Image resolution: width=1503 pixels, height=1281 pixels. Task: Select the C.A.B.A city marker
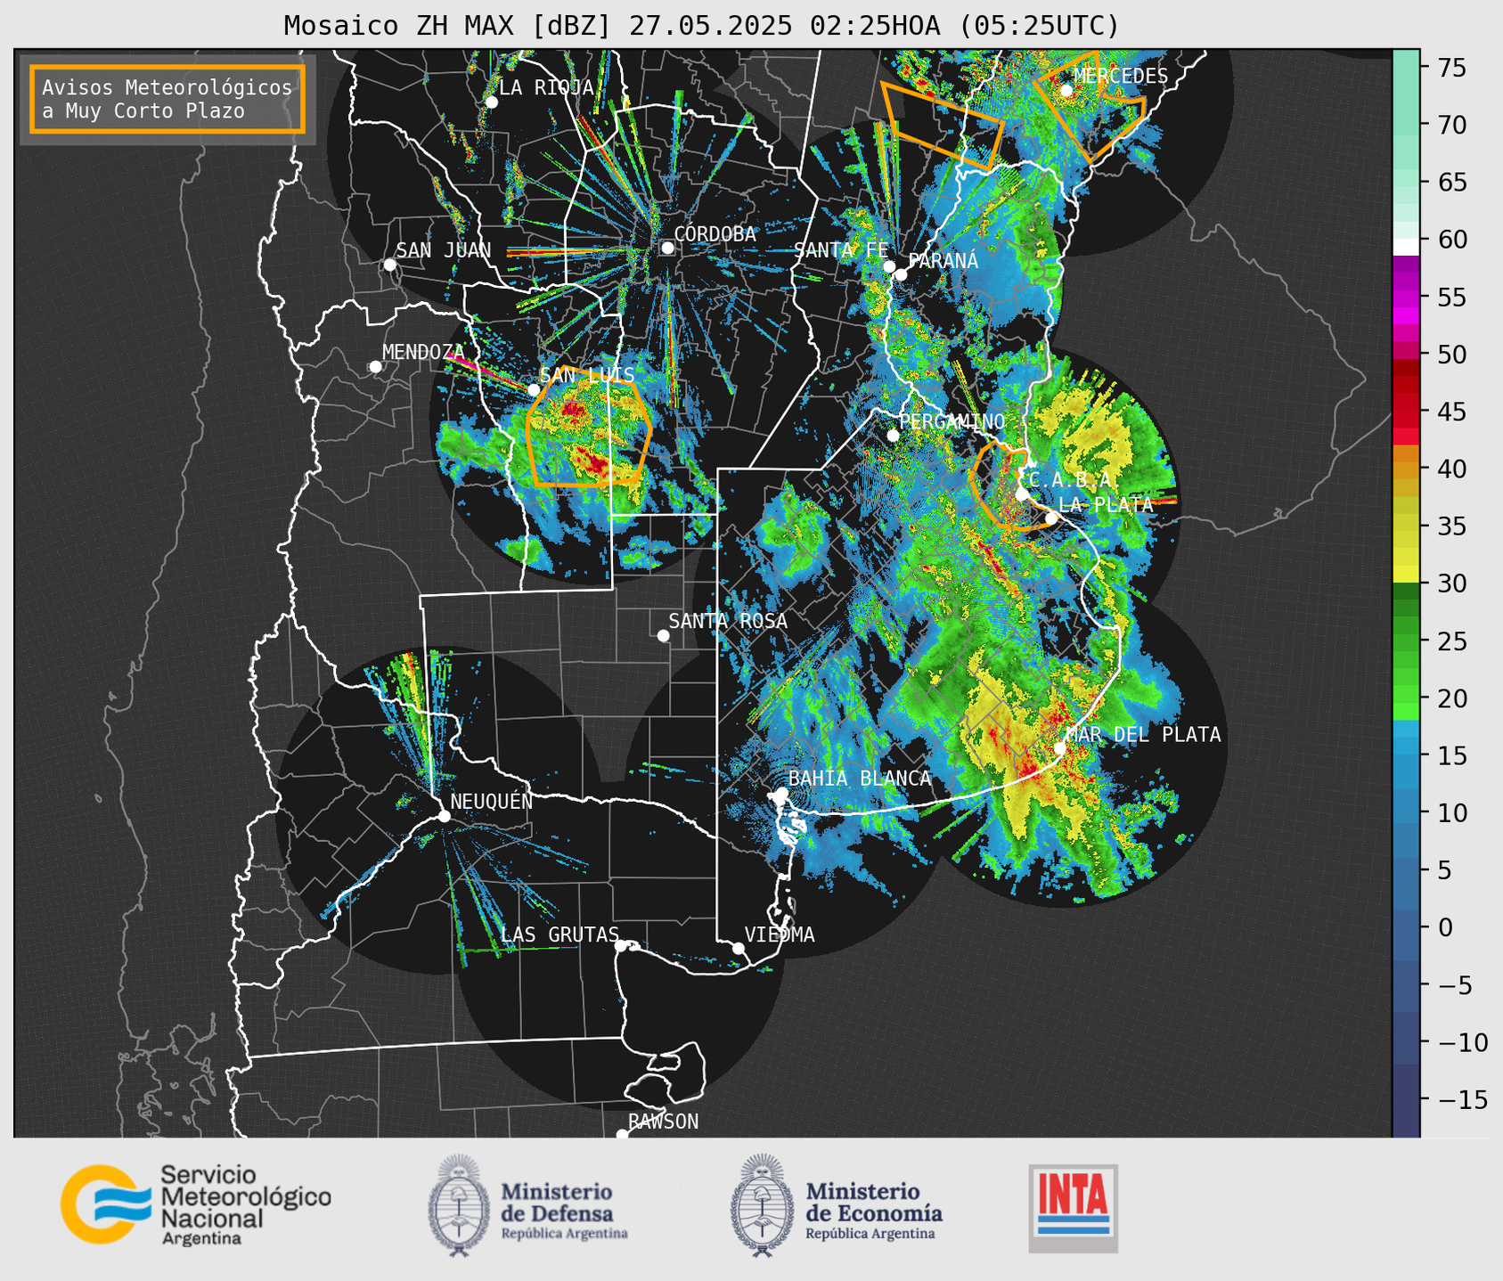coord(1022,494)
